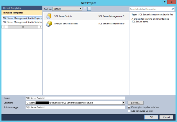Viewport: 177px width, 122px height.
Task: Click the Cancel button
Action: coord(166,117)
